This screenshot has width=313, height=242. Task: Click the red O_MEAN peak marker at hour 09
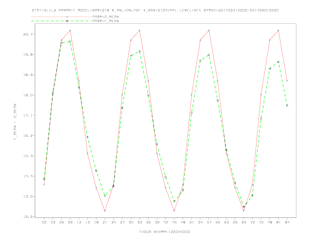click(x=70, y=30)
